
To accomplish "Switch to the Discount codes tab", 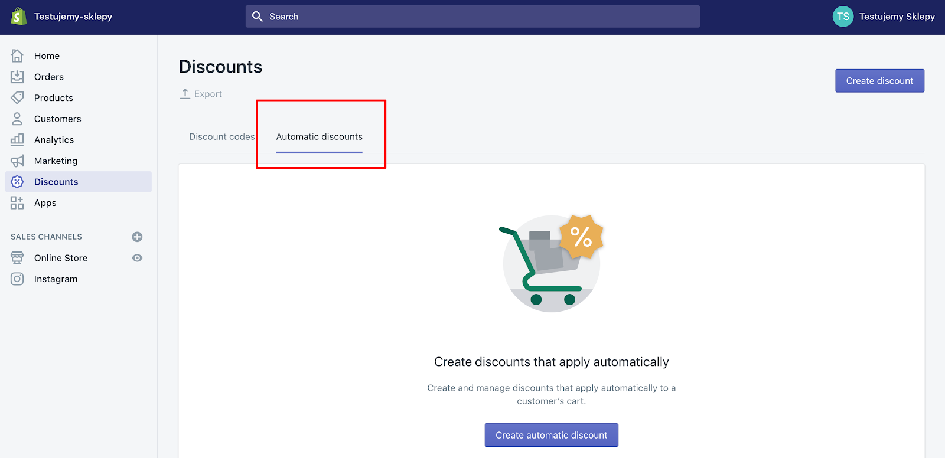I will click(x=221, y=136).
